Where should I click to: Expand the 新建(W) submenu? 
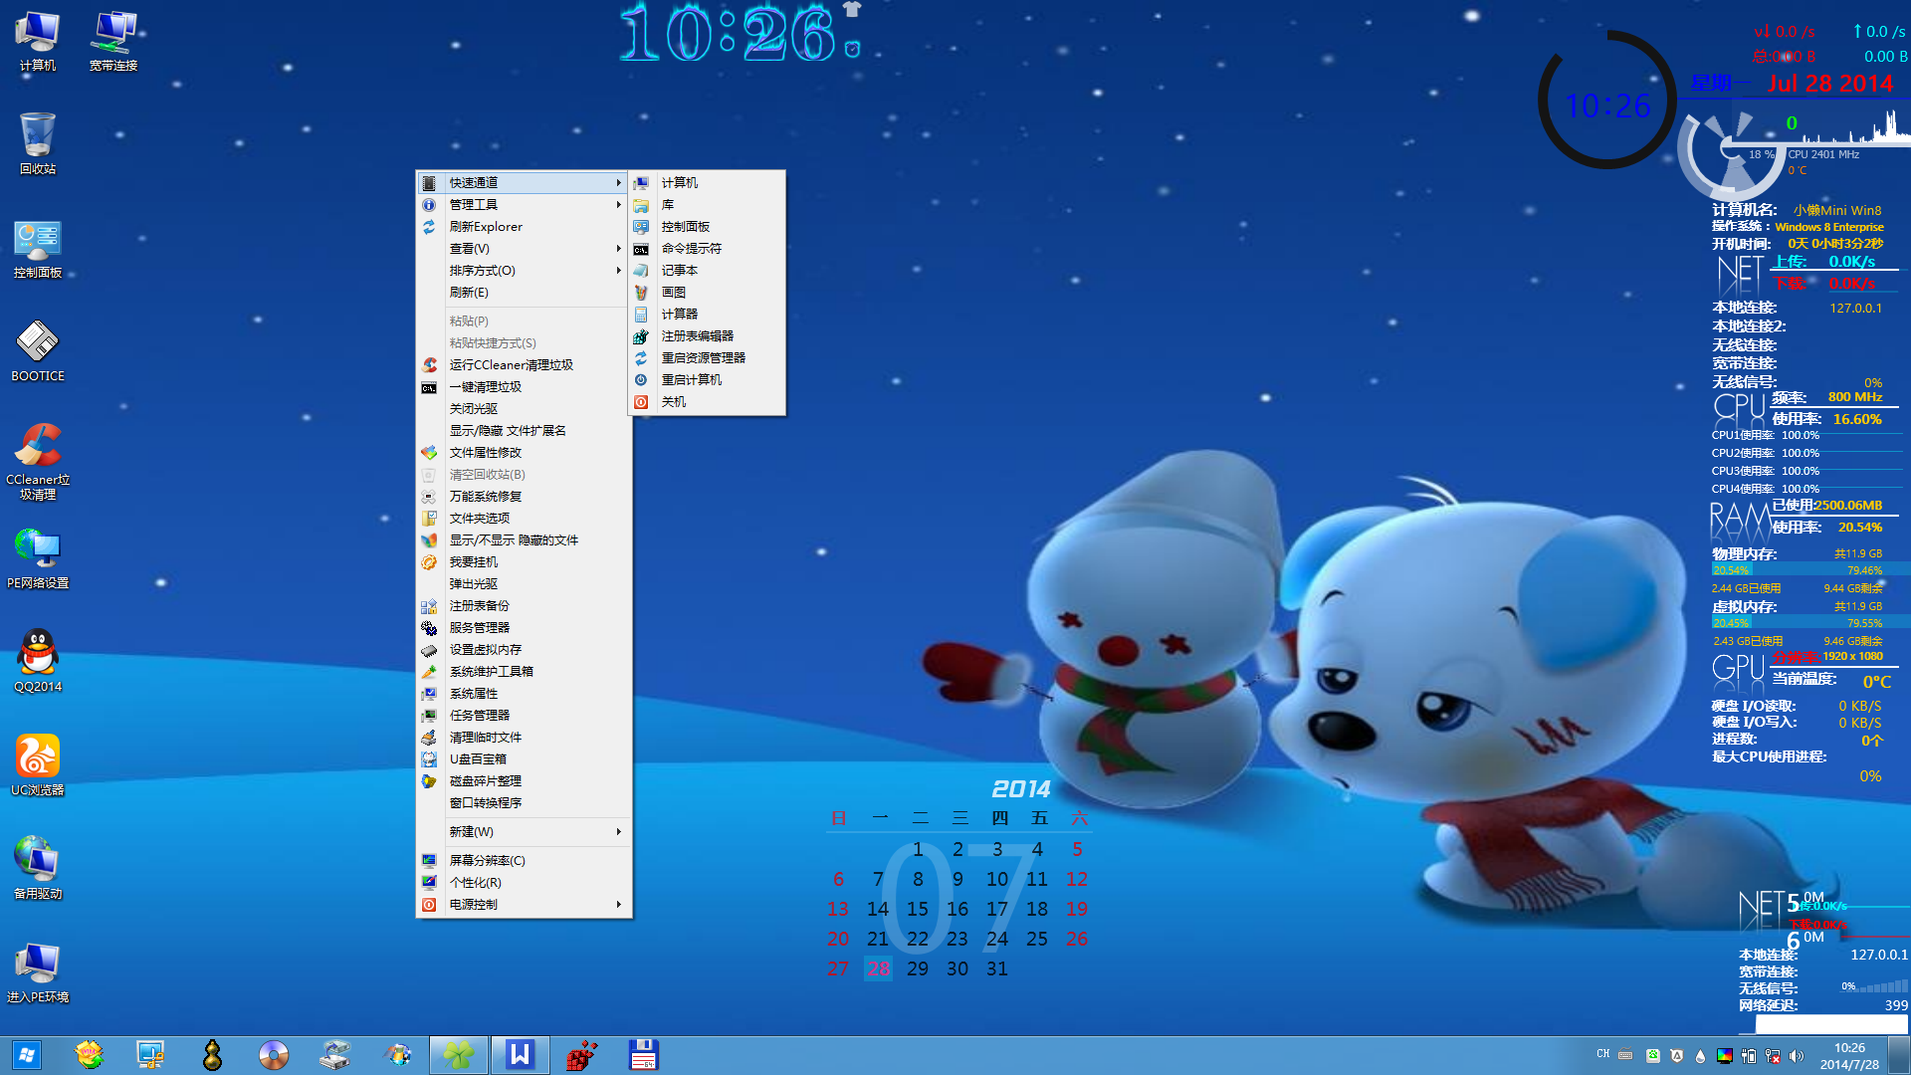click(524, 831)
